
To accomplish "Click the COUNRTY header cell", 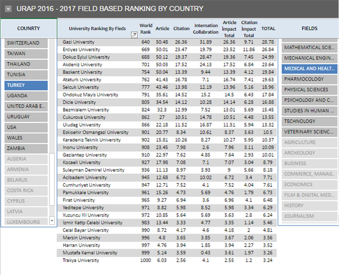I will (29, 29).
